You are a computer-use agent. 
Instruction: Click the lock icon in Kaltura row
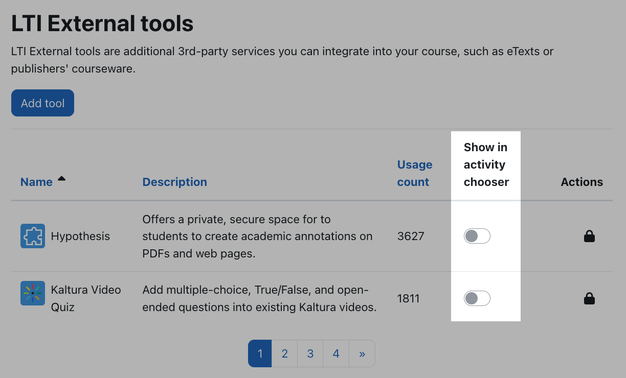pos(589,298)
